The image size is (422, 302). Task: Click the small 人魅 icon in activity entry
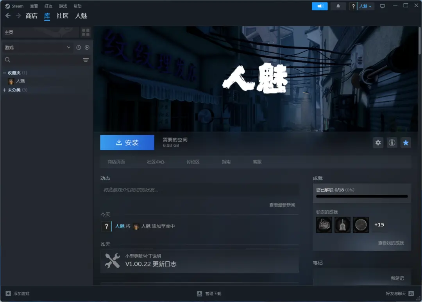[136, 226]
